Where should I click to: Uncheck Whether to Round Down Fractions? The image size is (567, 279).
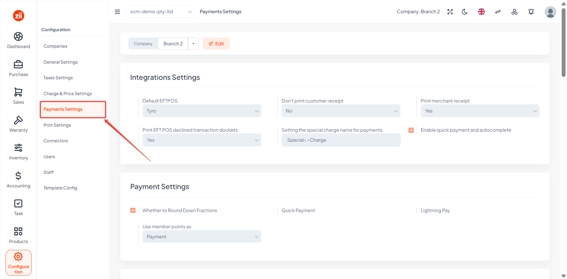[x=133, y=210]
